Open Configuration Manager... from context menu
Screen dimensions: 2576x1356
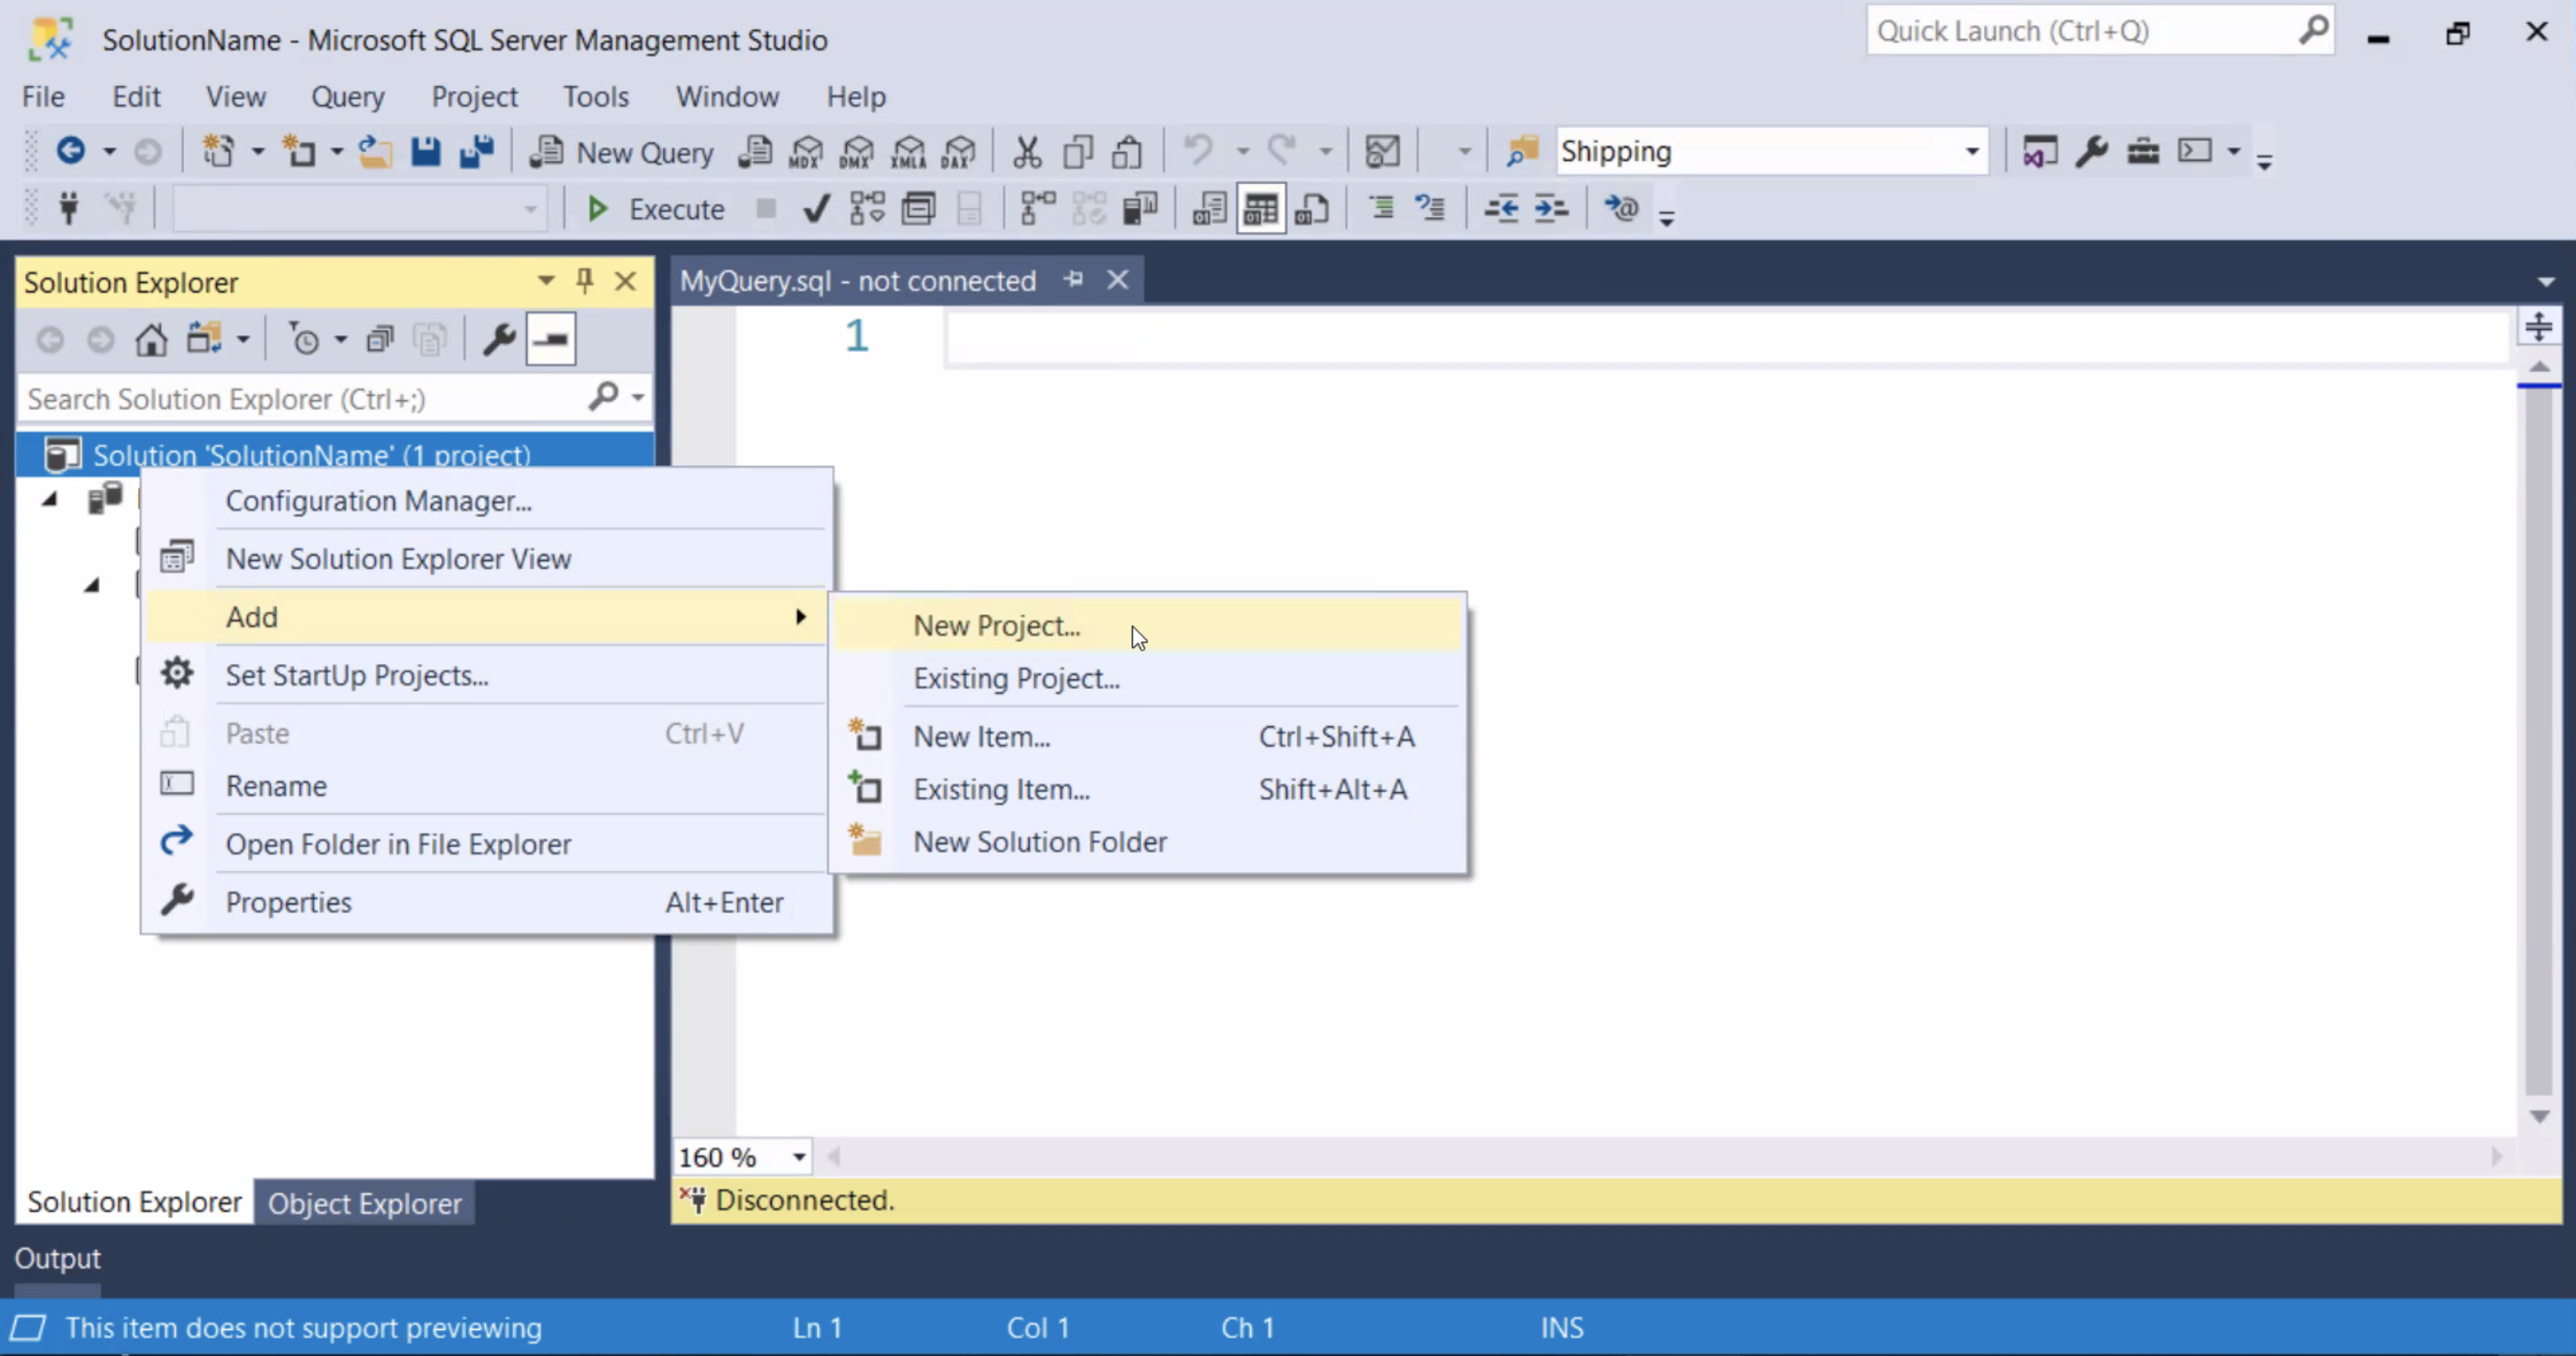[488, 500]
